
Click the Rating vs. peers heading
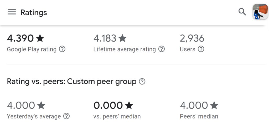coord(71,82)
